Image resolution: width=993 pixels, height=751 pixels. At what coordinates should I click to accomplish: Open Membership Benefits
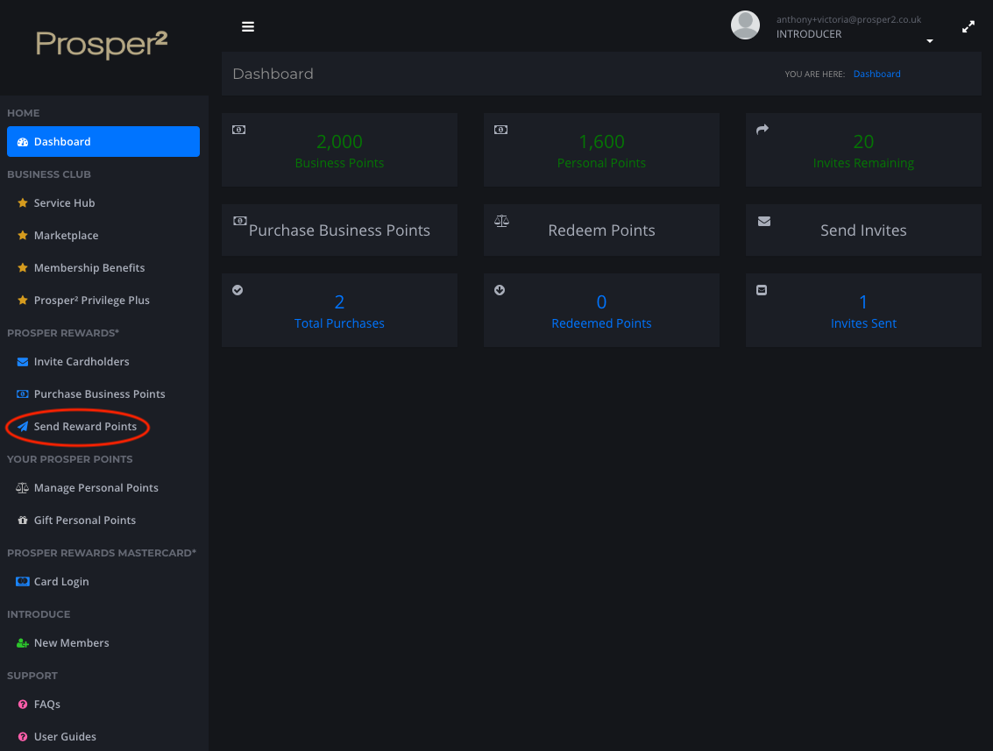point(89,268)
